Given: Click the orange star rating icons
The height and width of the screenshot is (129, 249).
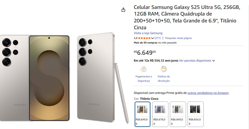Looking at the screenshot, I should (144, 38).
